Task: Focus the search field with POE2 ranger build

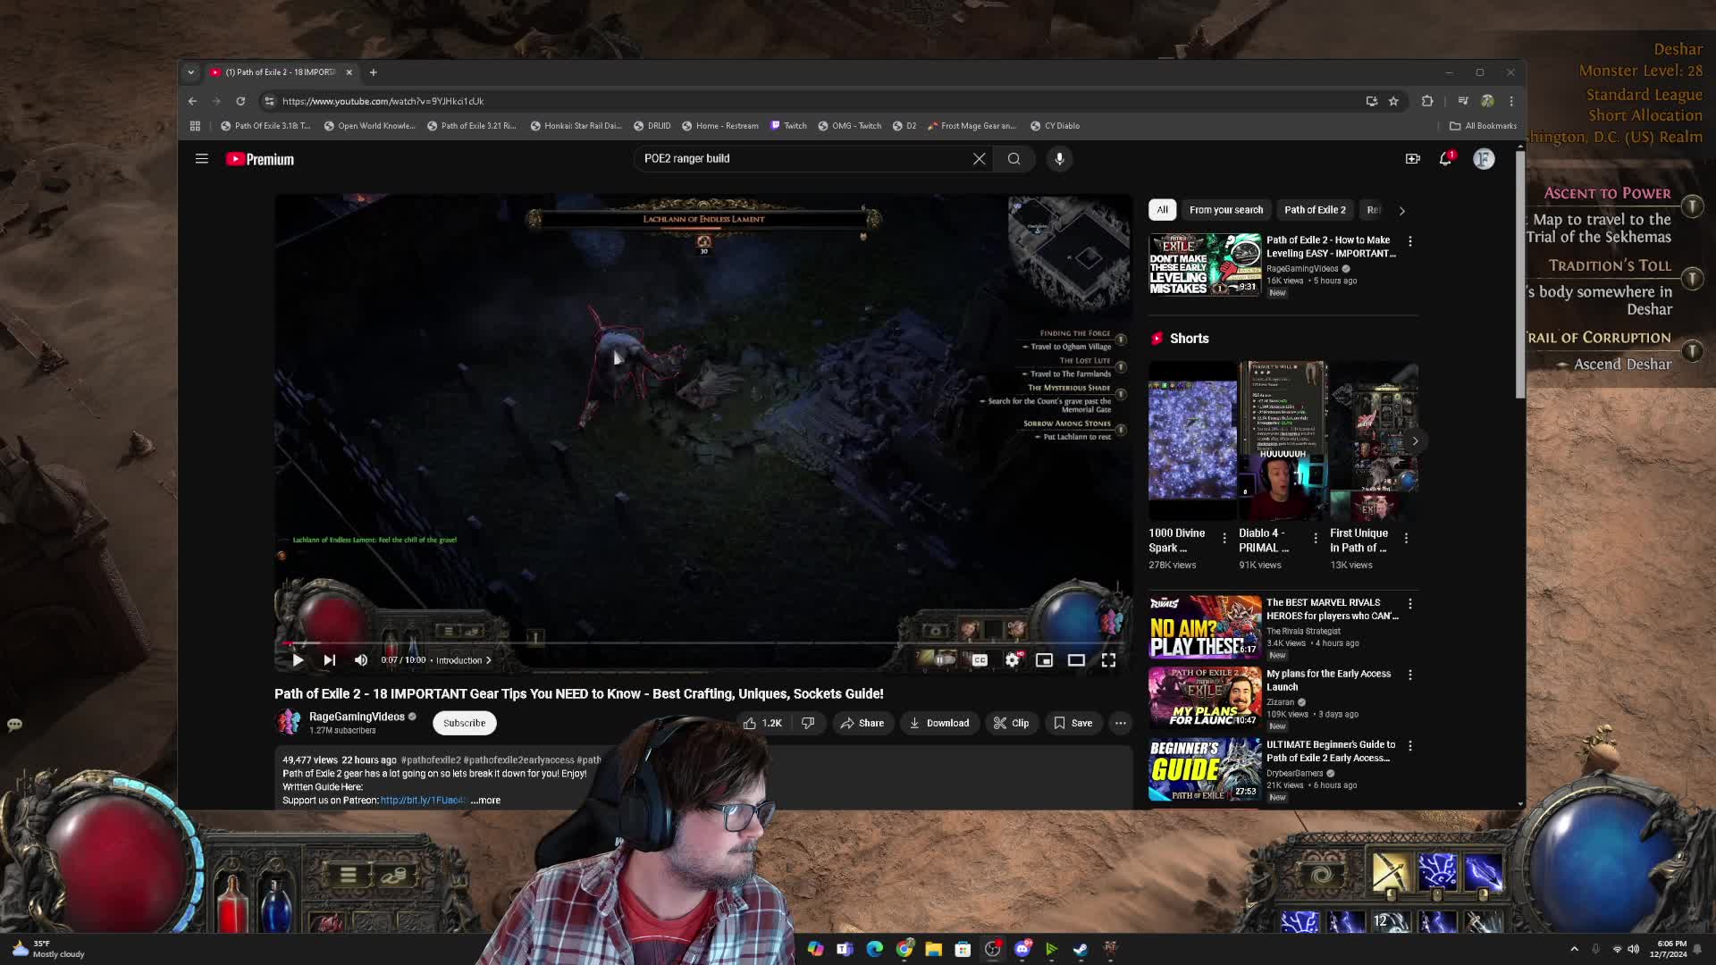Action: click(804, 159)
